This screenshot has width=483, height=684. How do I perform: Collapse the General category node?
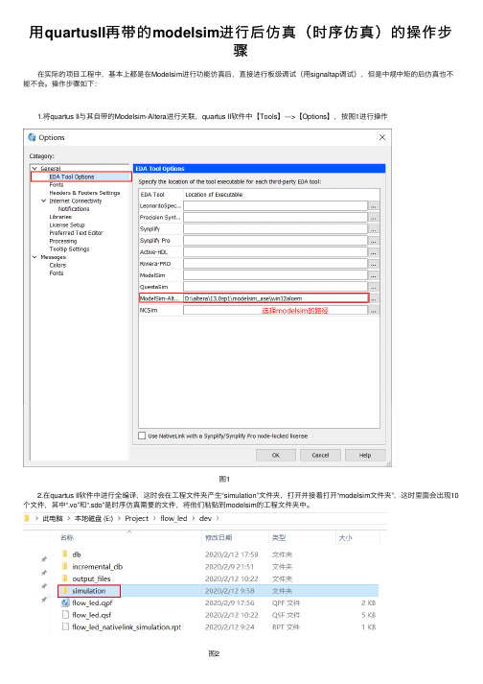[34, 169]
